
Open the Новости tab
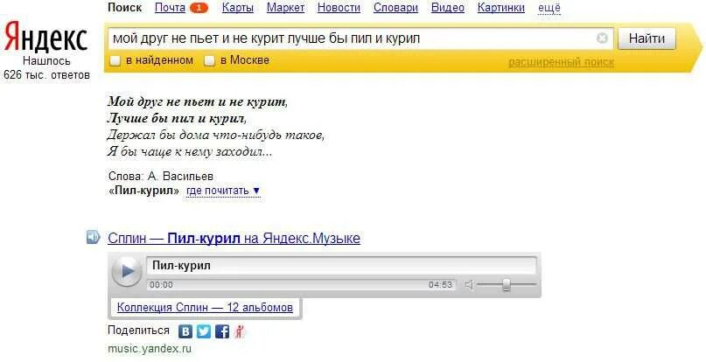pos(339,8)
